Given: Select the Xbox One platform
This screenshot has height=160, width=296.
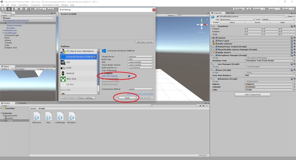Looking at the screenshot, I should [x=79, y=79].
